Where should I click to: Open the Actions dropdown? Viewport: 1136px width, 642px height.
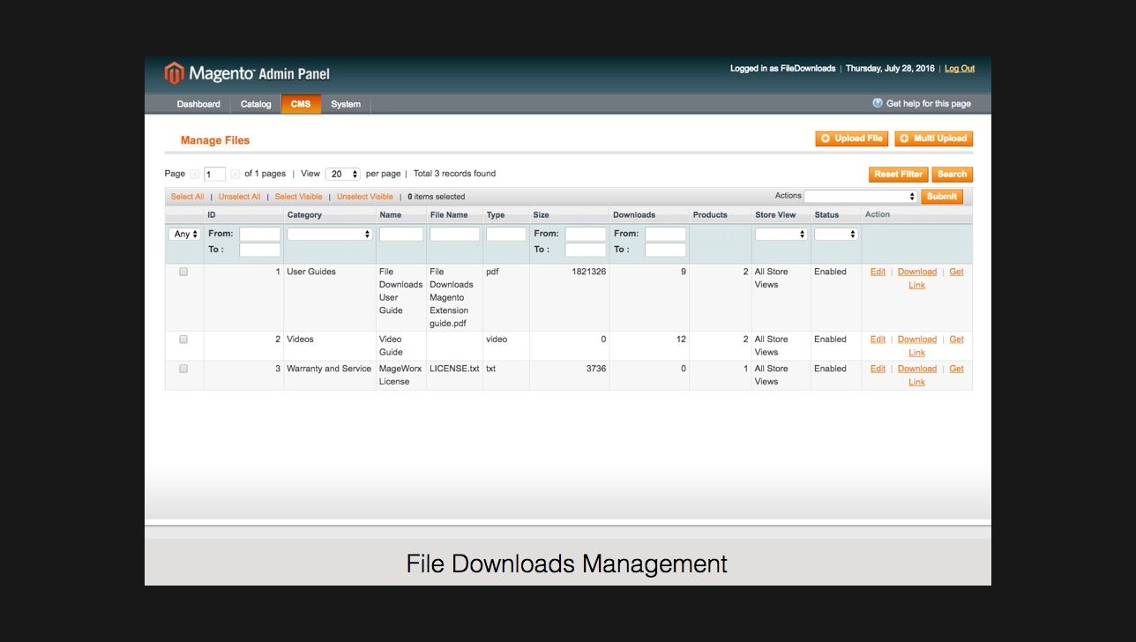[860, 196]
